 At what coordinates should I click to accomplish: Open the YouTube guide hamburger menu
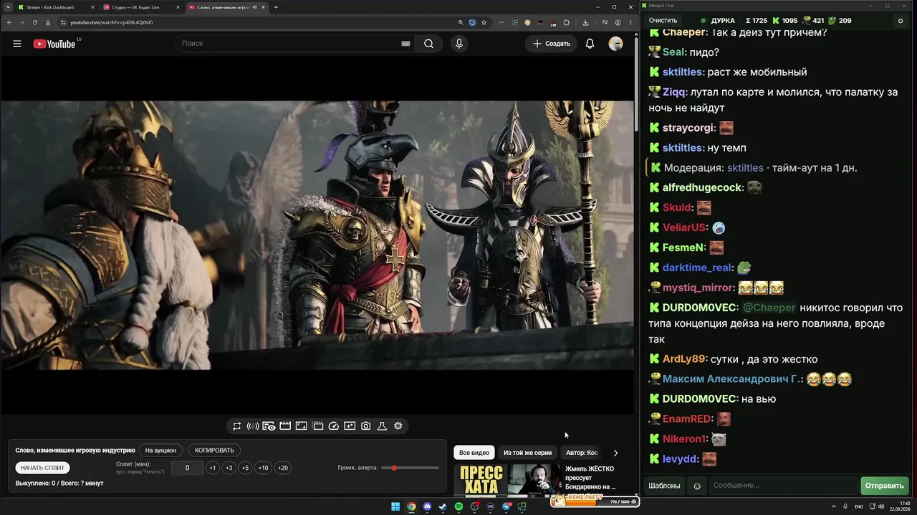[x=17, y=44]
